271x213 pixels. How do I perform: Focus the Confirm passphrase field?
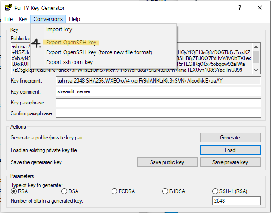(x=158, y=113)
